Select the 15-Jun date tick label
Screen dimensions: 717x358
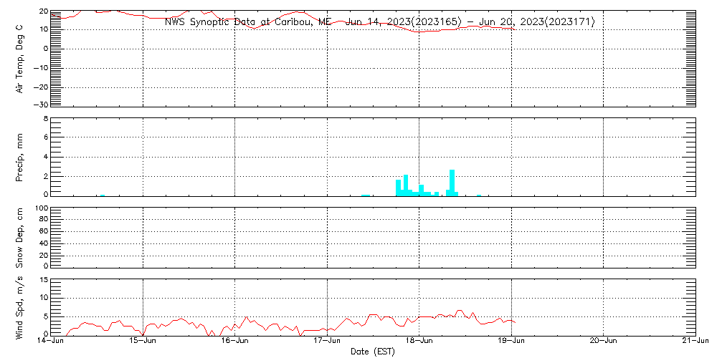tap(143, 342)
